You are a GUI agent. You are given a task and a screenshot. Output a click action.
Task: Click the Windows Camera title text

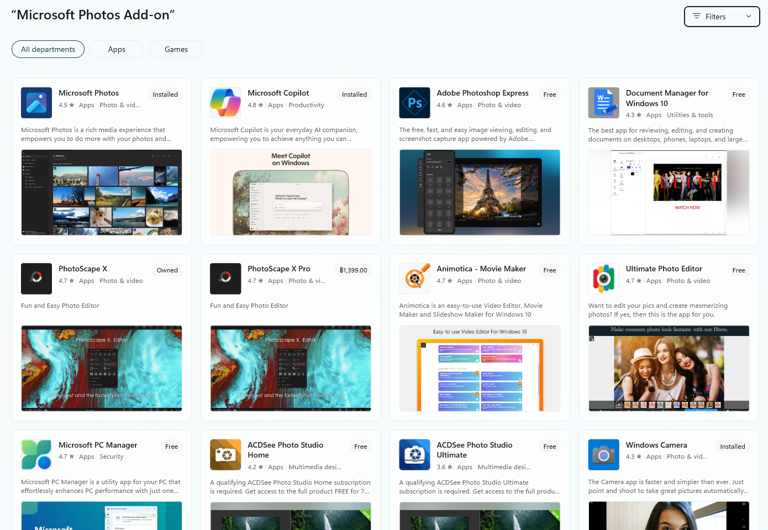pyautogui.click(x=656, y=445)
